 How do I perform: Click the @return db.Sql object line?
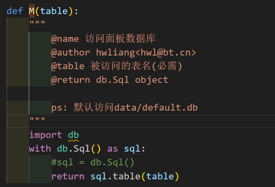pos(110,80)
